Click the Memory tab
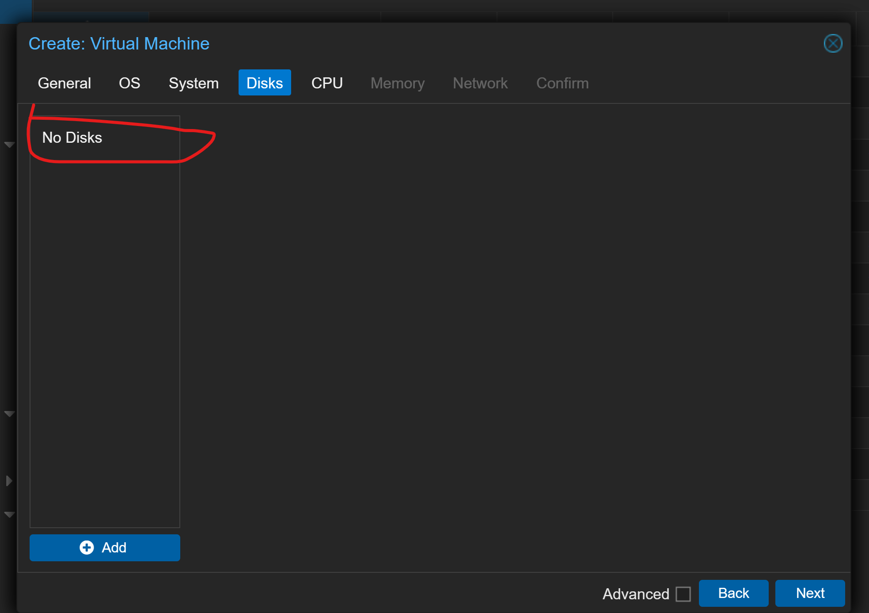The image size is (869, 613). [x=397, y=83]
